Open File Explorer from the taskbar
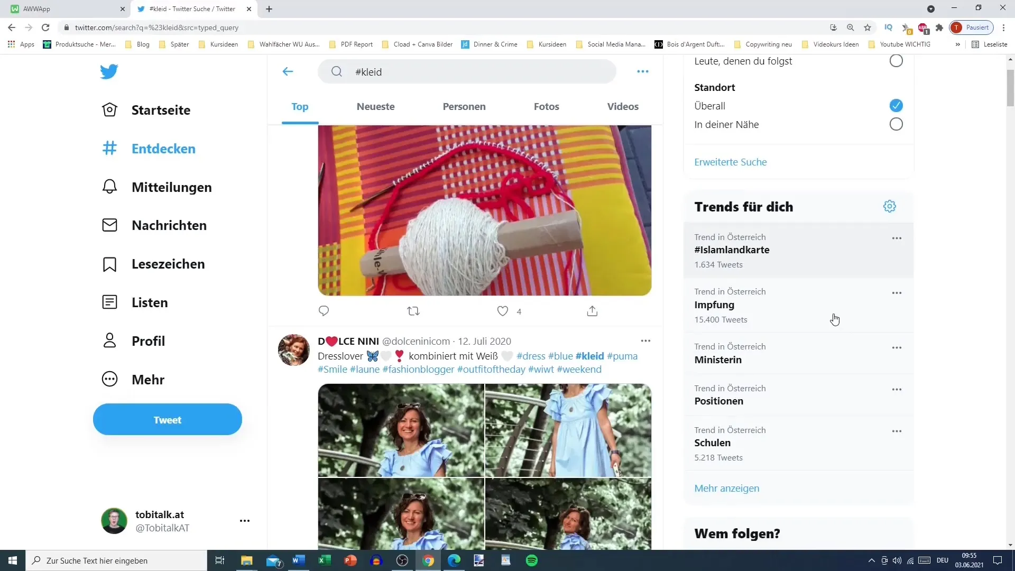 click(247, 560)
